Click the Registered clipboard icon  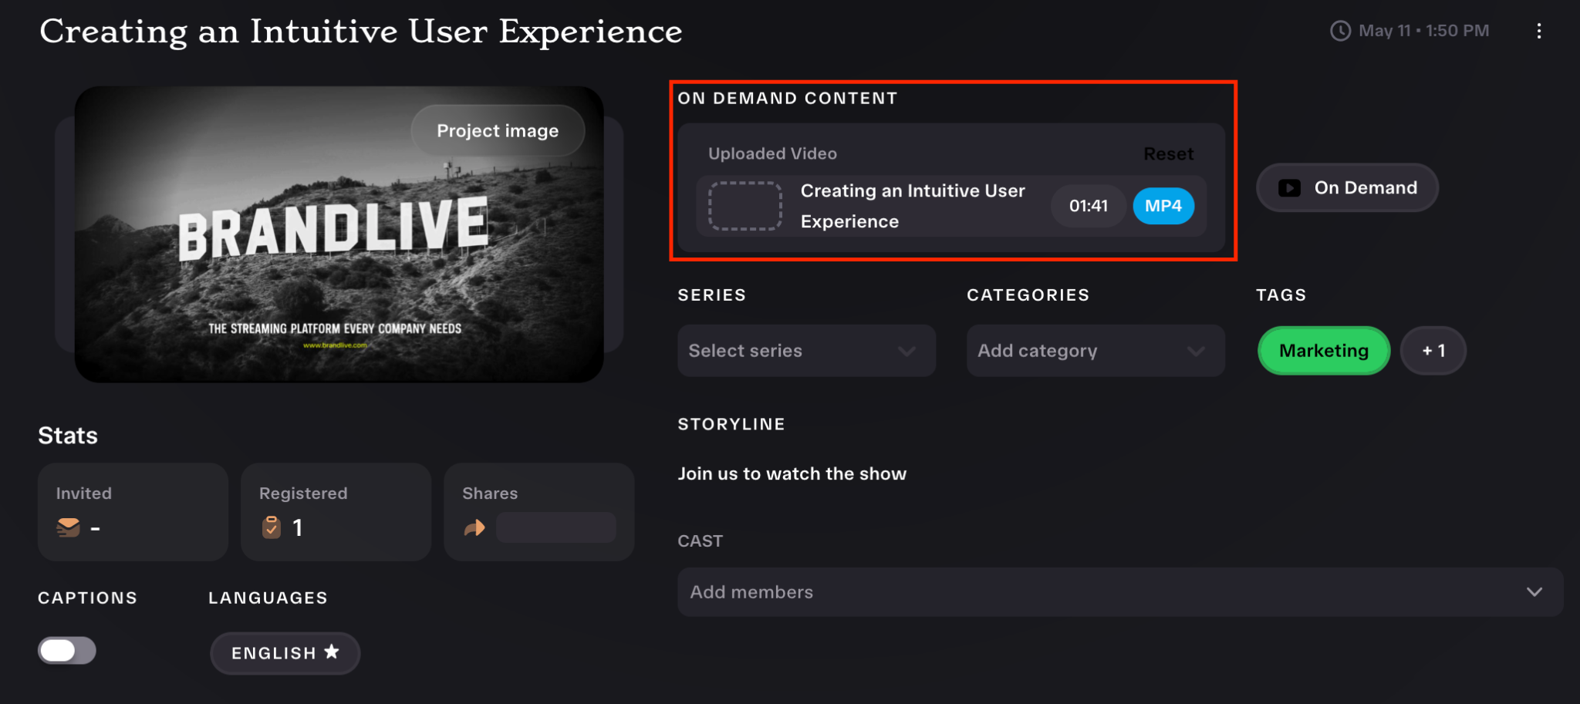click(x=272, y=527)
